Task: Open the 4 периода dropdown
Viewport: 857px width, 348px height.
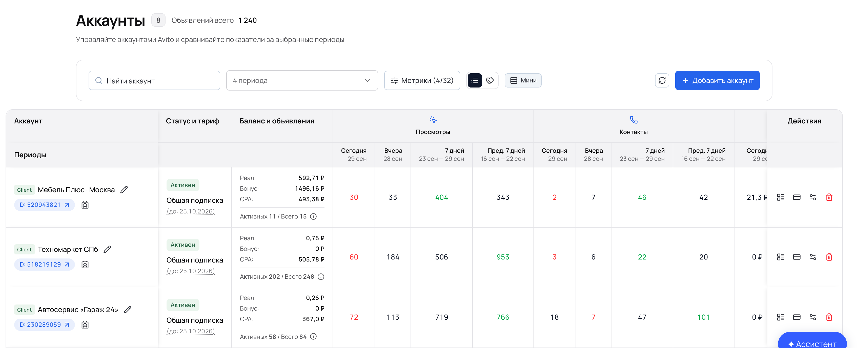Action: [302, 80]
